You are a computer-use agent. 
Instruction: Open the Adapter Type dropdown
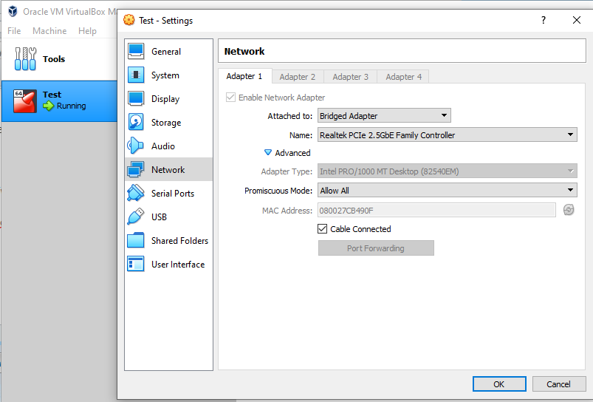(x=448, y=171)
